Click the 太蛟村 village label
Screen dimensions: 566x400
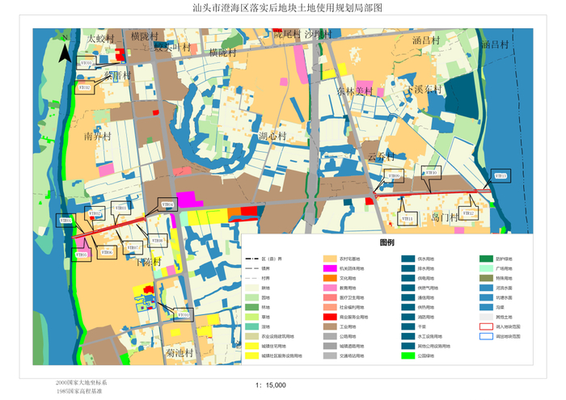coord(101,39)
